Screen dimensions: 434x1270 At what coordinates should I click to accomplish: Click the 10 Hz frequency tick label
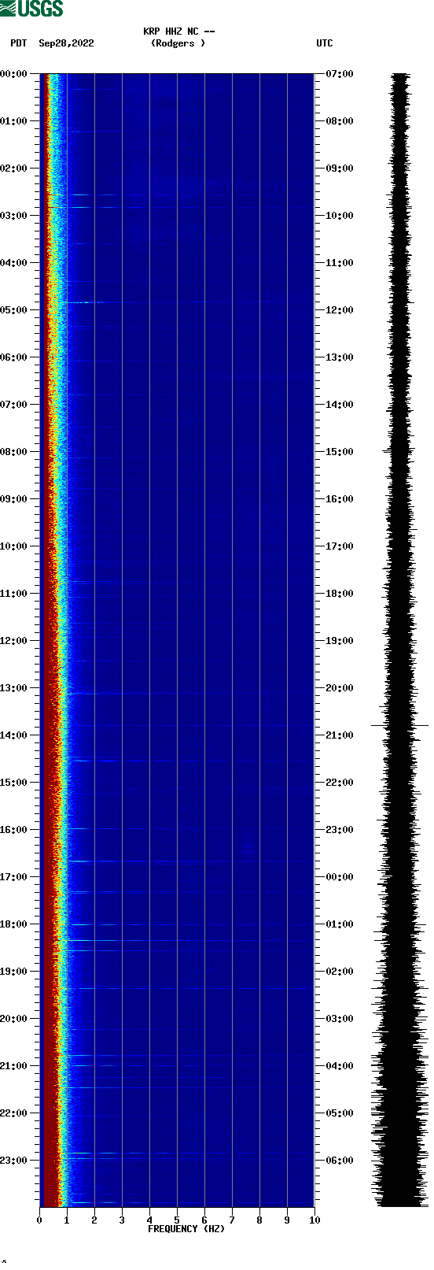(314, 1220)
